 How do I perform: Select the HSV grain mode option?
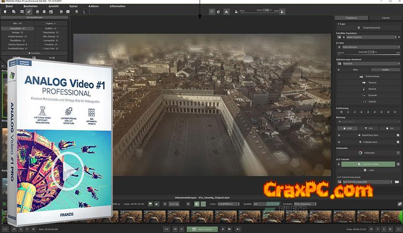[369, 129]
